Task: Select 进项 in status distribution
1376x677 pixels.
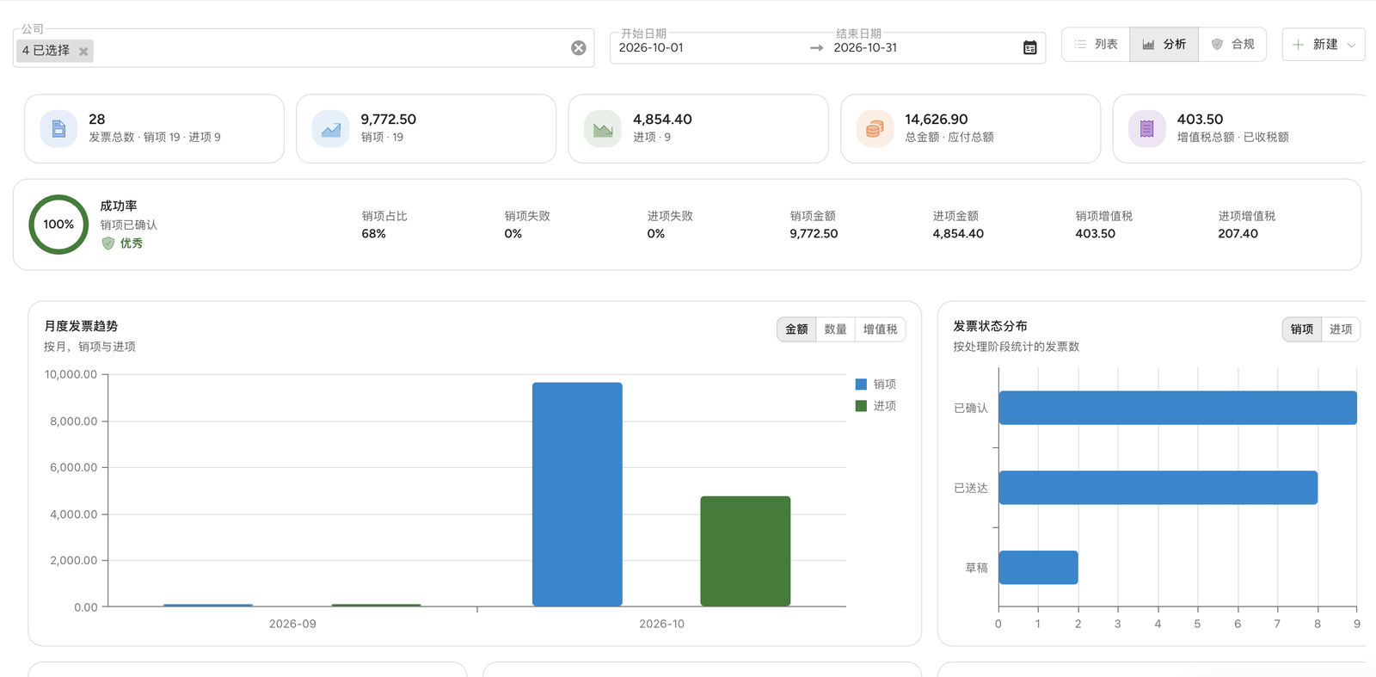Action: (x=1341, y=329)
